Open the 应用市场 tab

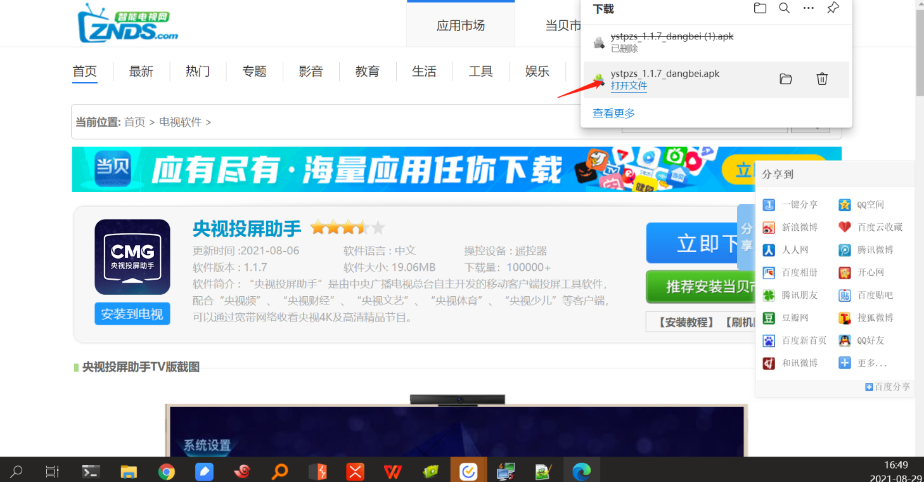pyautogui.click(x=461, y=25)
